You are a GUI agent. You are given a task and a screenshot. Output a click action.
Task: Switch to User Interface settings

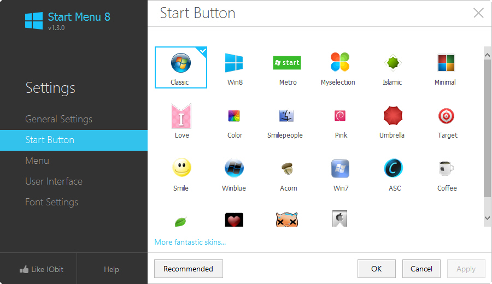pos(54,181)
